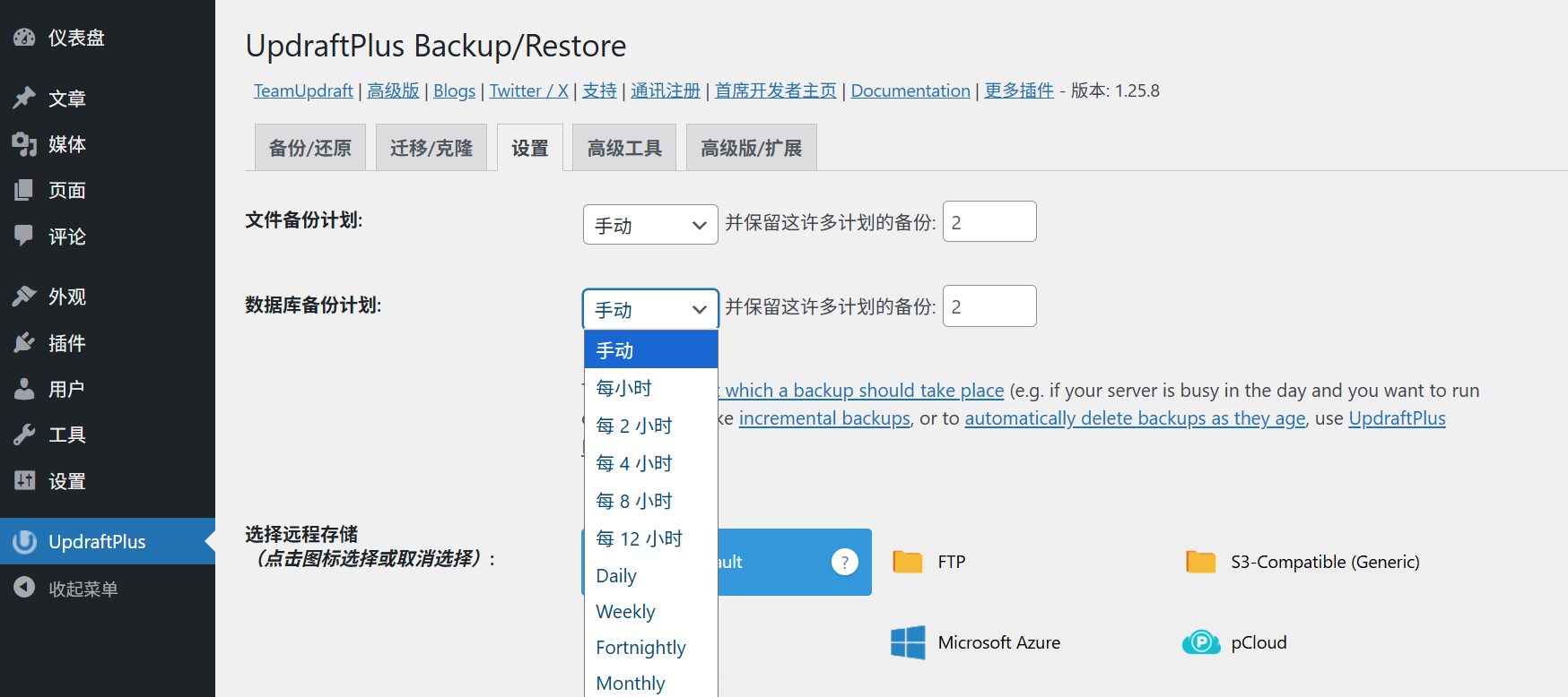Open the 首席开发者主页 link
The image size is (1568, 697).
[x=776, y=90]
